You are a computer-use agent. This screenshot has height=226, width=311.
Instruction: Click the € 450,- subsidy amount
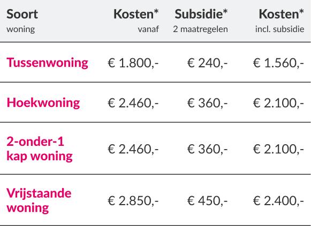[x=207, y=201]
